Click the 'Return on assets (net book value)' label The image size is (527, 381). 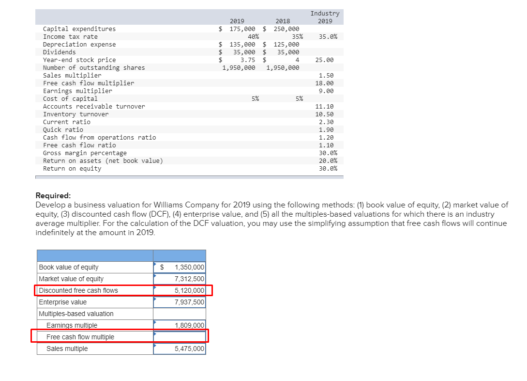click(x=103, y=160)
